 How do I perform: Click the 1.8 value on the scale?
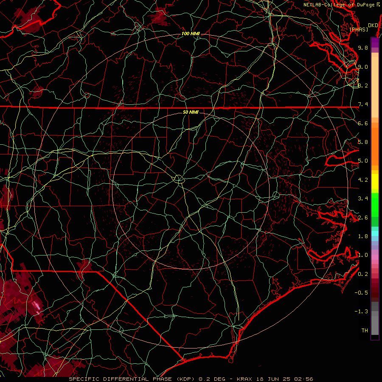point(363,236)
